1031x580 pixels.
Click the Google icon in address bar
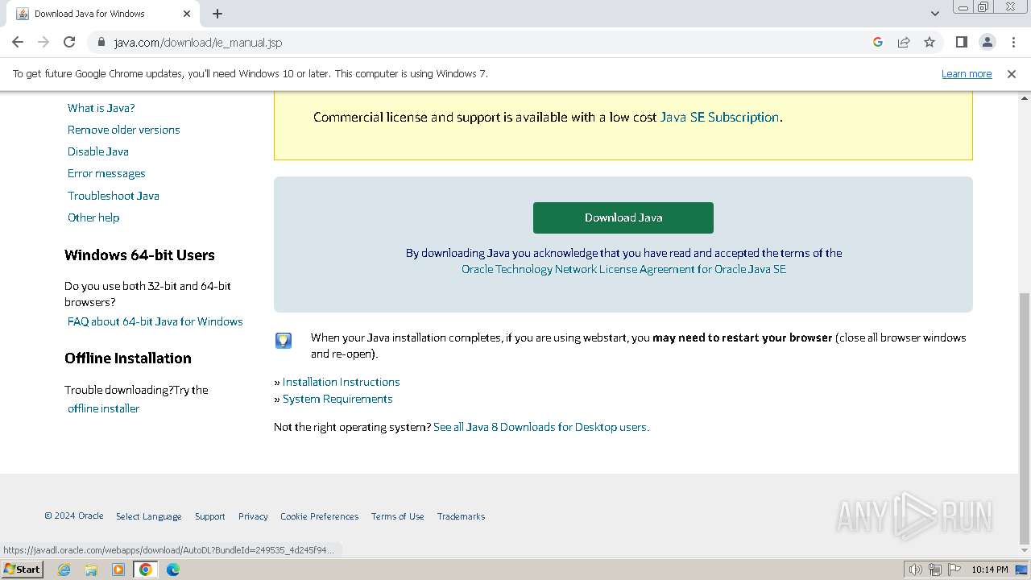click(878, 42)
